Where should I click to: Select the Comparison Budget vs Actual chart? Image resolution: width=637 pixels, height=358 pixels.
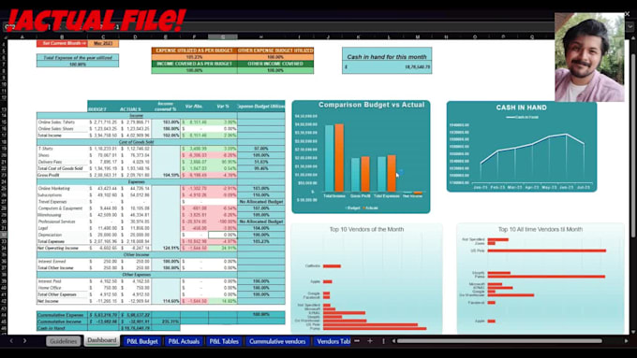click(x=361, y=157)
